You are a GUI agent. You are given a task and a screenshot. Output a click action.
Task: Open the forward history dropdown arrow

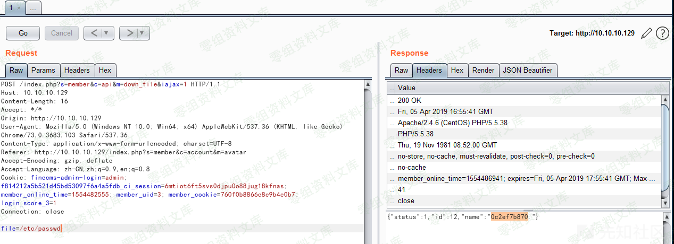tap(142, 33)
